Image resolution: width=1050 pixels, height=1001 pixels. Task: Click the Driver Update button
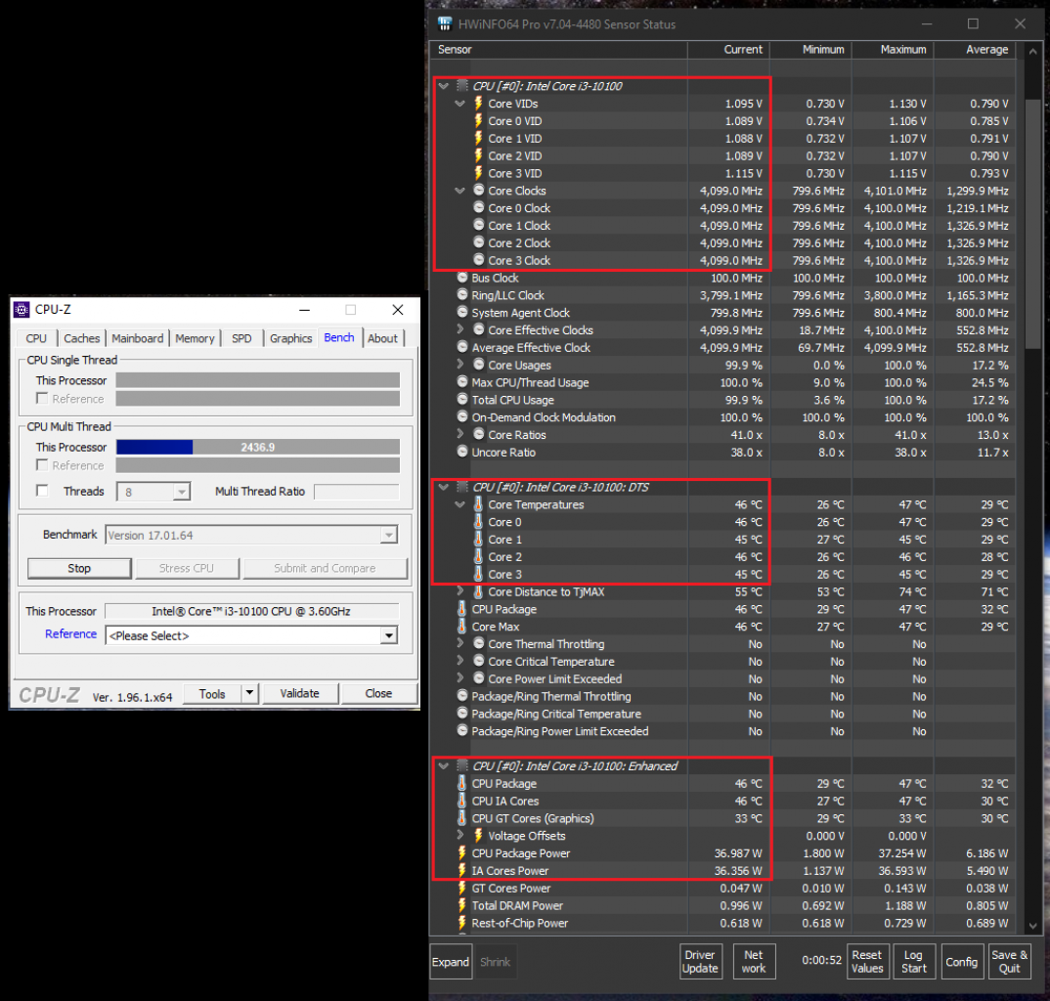(700, 962)
